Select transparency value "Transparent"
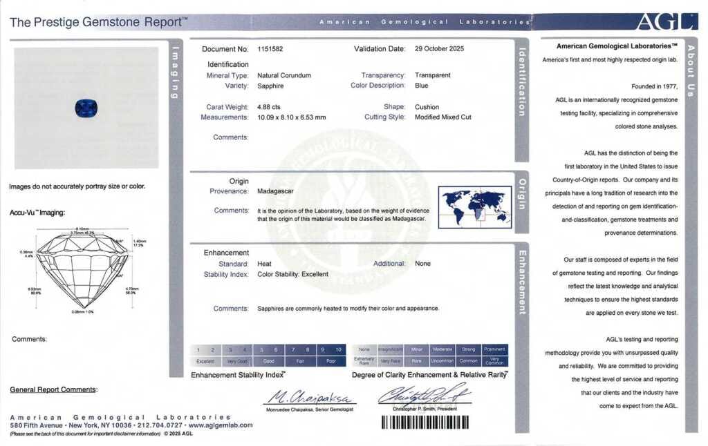The width and height of the screenshot is (708, 446). 433,75
